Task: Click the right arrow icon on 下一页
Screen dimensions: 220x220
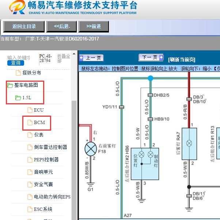Action: (x=161, y=57)
